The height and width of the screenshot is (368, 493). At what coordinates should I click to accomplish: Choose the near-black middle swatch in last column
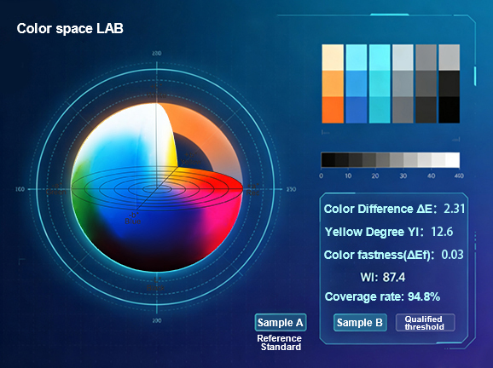[x=449, y=83]
